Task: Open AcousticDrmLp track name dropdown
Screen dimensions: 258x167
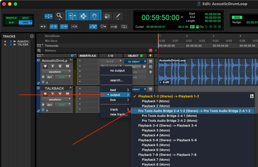Action: pos(70,60)
